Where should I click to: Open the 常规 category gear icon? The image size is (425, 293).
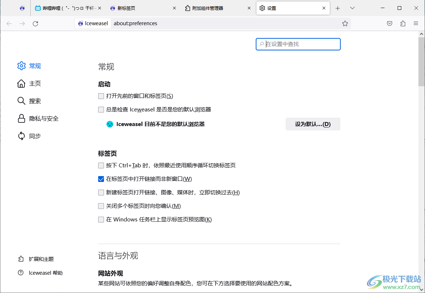coord(22,66)
